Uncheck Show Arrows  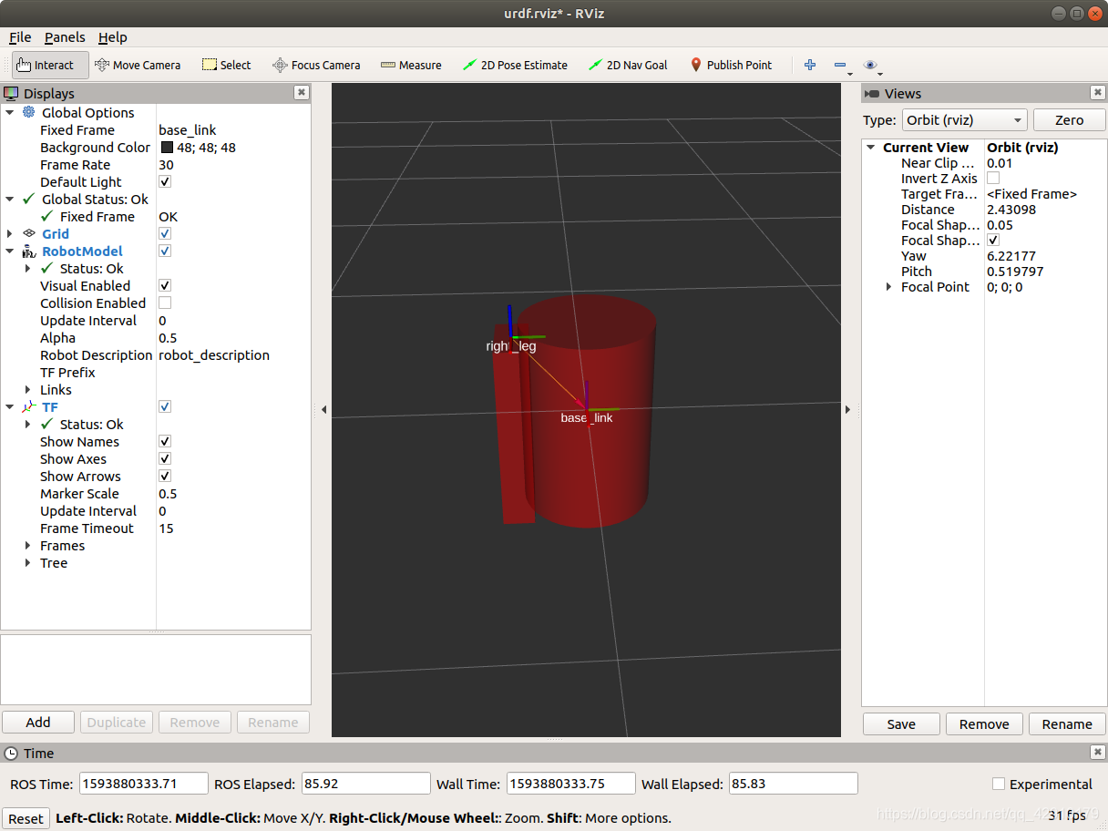click(165, 476)
